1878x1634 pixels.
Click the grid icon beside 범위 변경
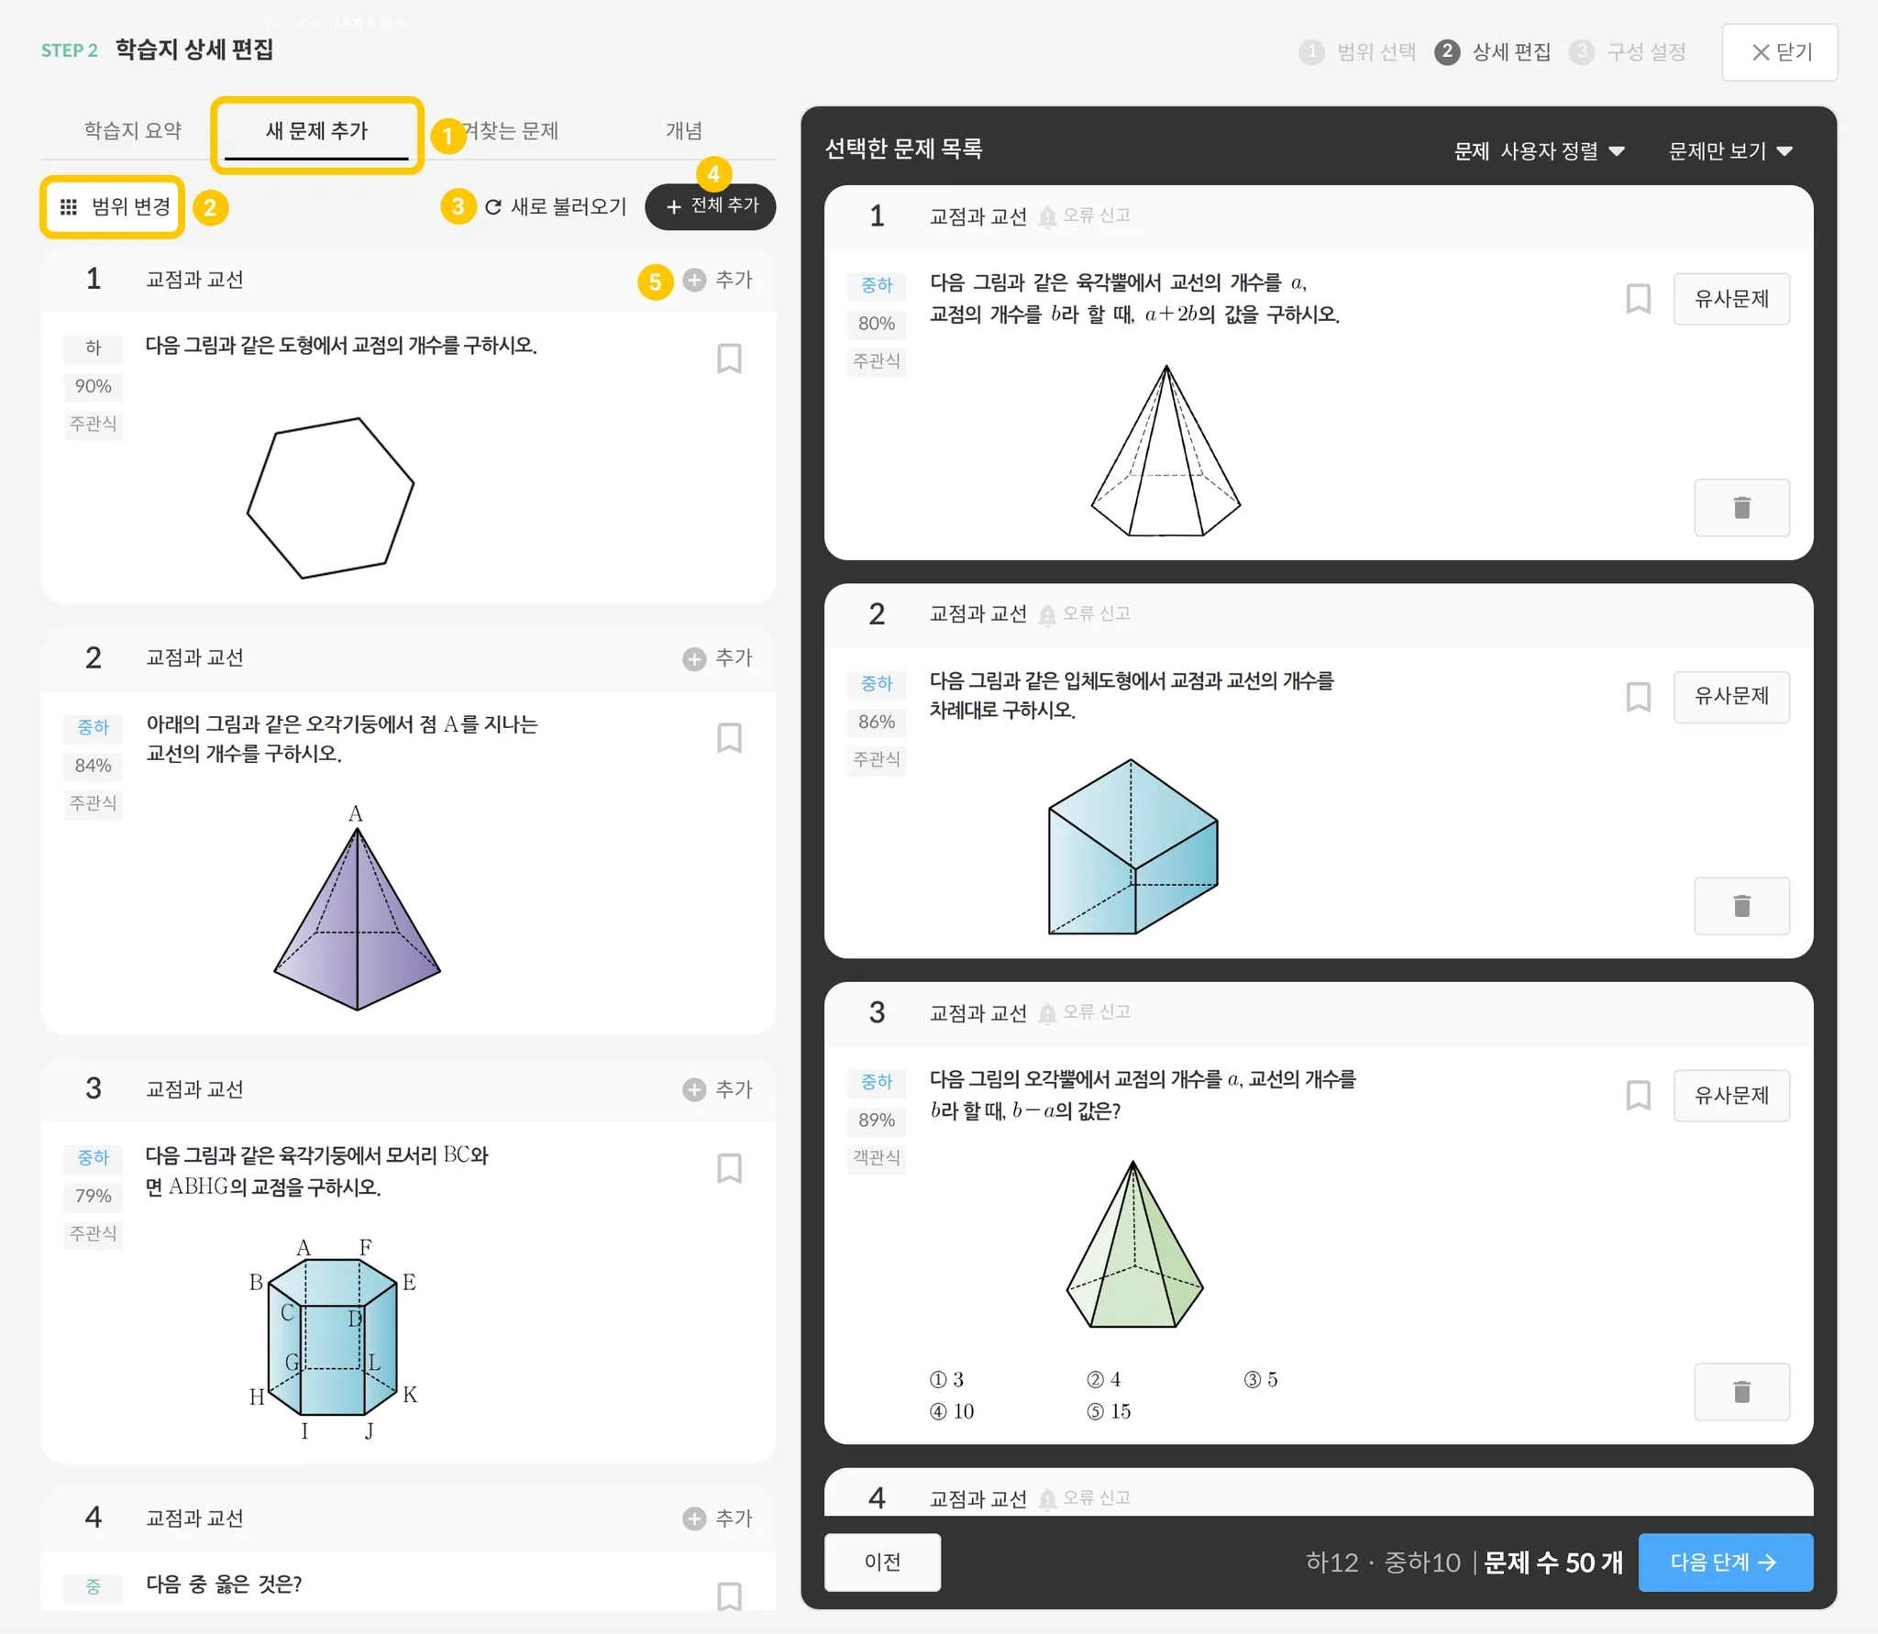(69, 207)
